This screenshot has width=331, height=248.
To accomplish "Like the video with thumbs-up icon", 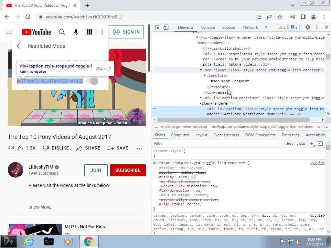I will [x=20, y=148].
